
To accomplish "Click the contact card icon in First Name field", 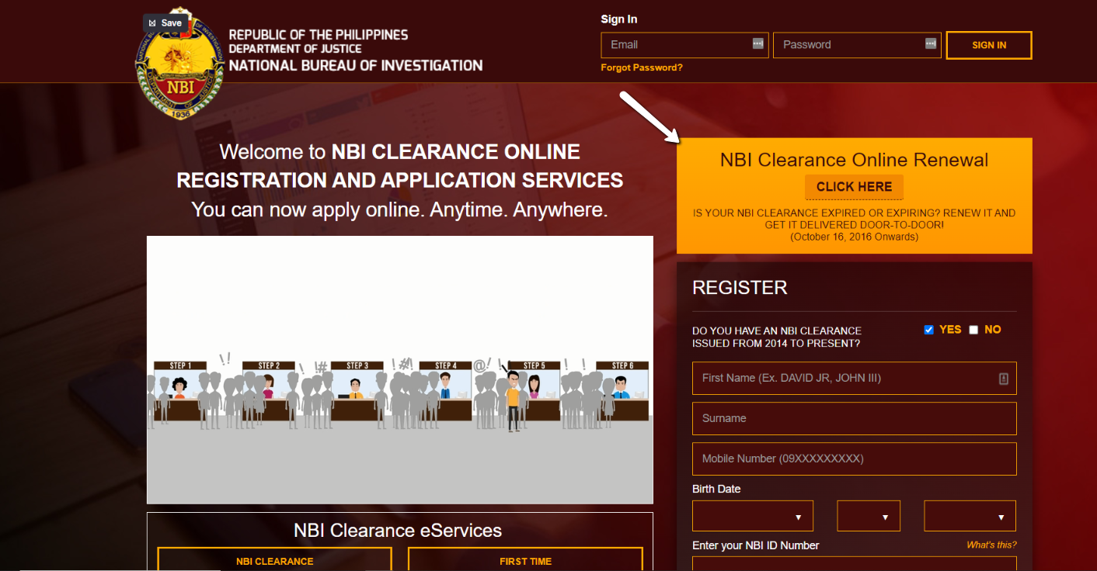I will 1005,378.
